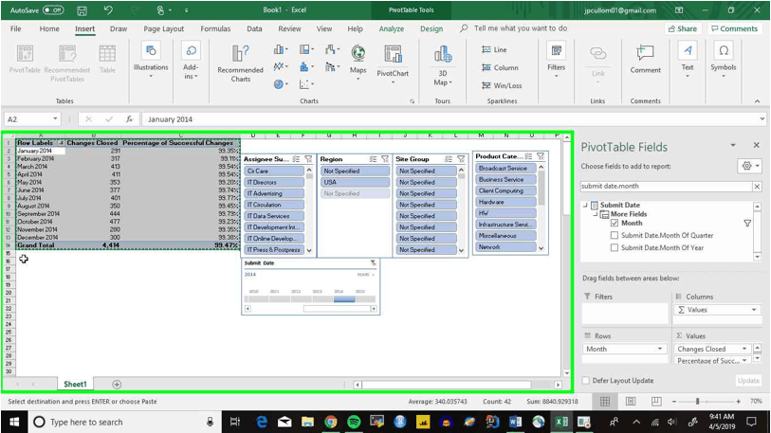The height and width of the screenshot is (433, 771).
Task: Enable Defer Layout Update checkbox
Action: pyautogui.click(x=586, y=380)
